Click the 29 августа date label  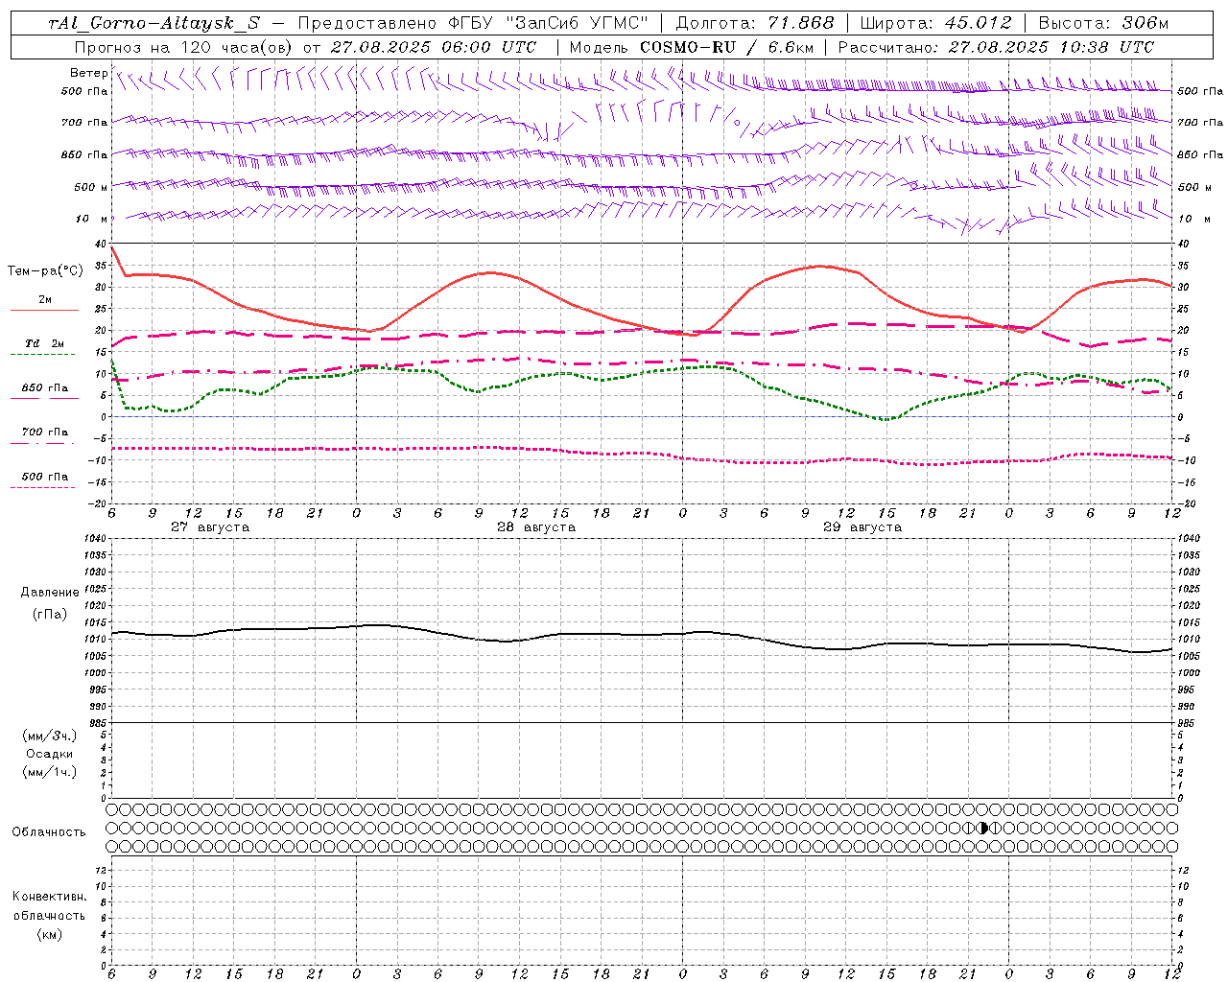(x=862, y=527)
